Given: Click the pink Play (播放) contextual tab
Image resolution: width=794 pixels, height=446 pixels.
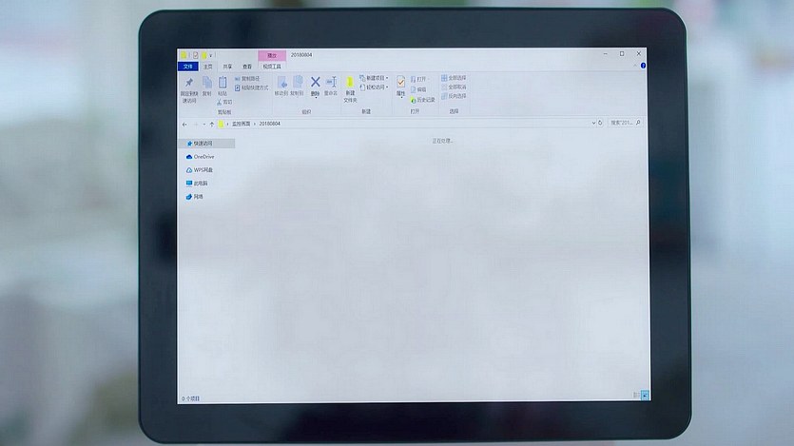Looking at the screenshot, I should pos(272,55).
